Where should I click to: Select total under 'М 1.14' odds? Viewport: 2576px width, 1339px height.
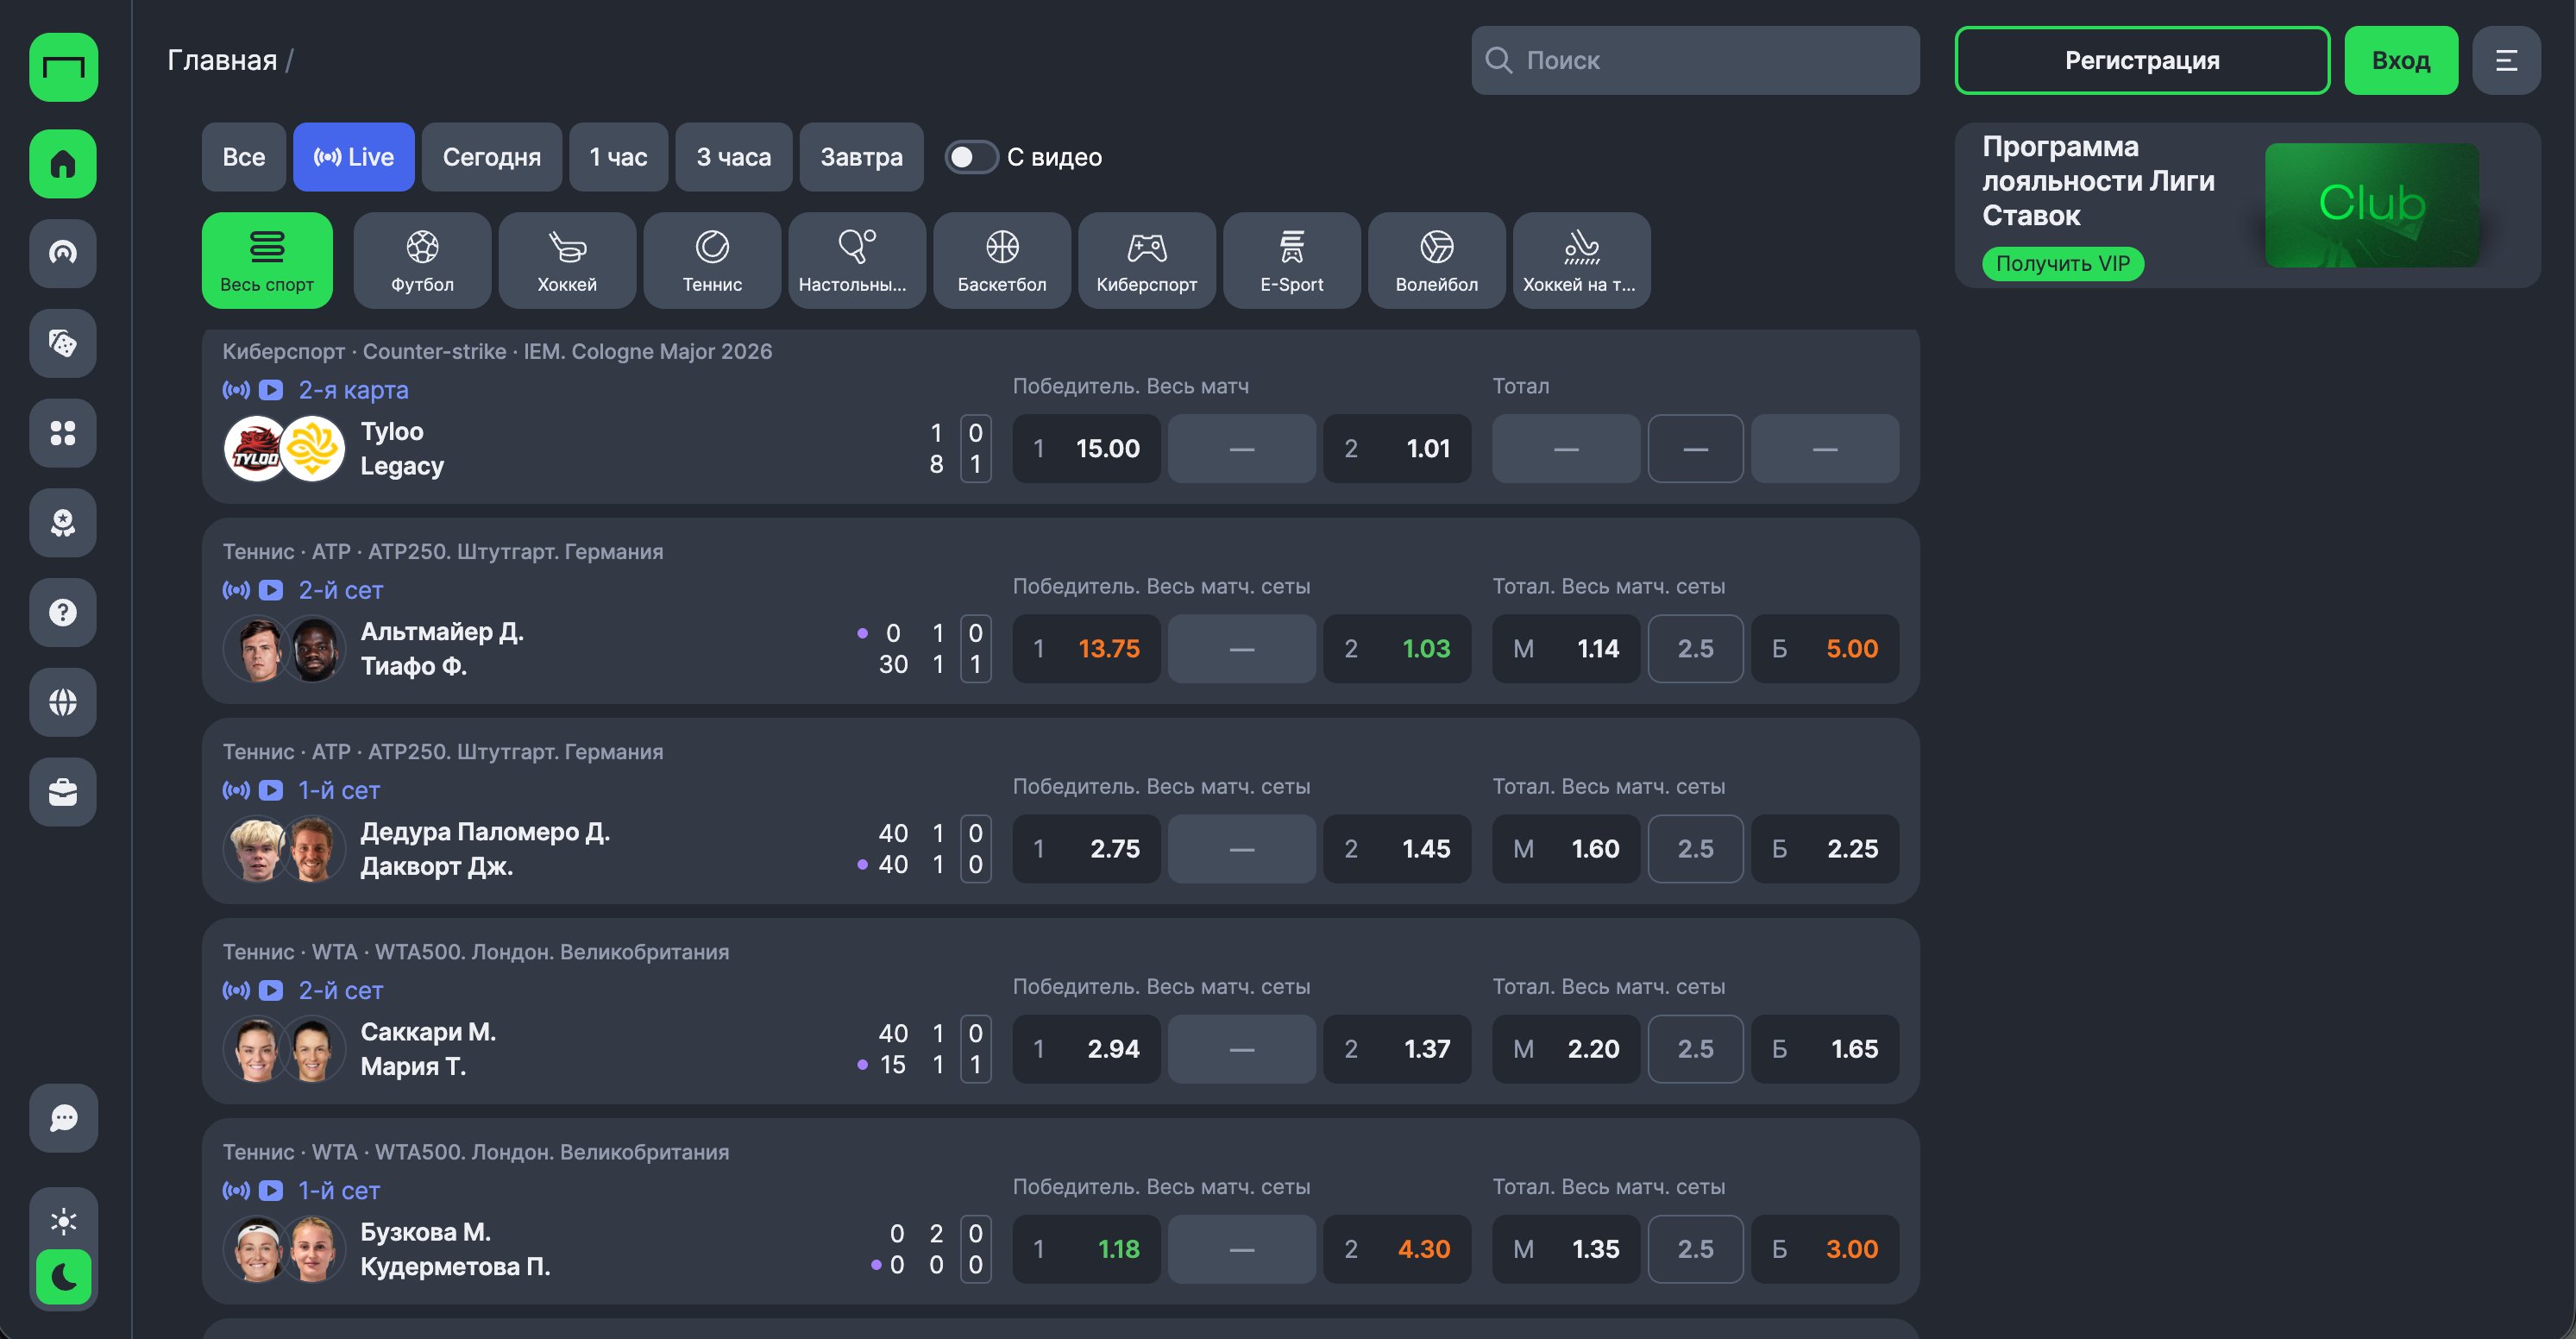coord(1566,649)
